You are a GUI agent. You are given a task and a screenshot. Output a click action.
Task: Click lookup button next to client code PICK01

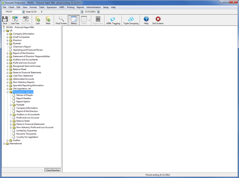tap(23, 12)
